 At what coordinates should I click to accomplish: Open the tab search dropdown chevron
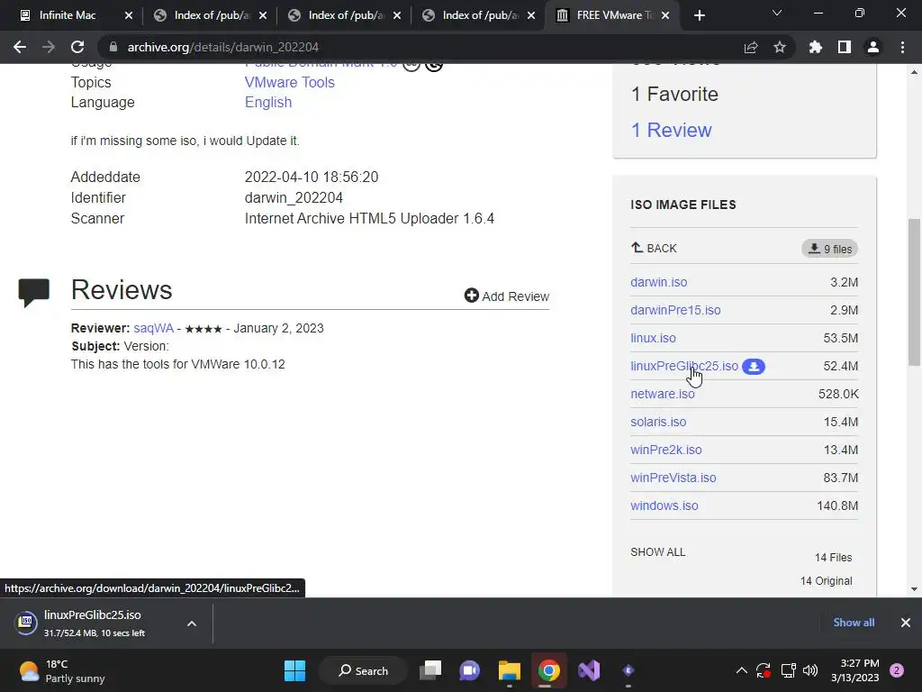coord(777,13)
